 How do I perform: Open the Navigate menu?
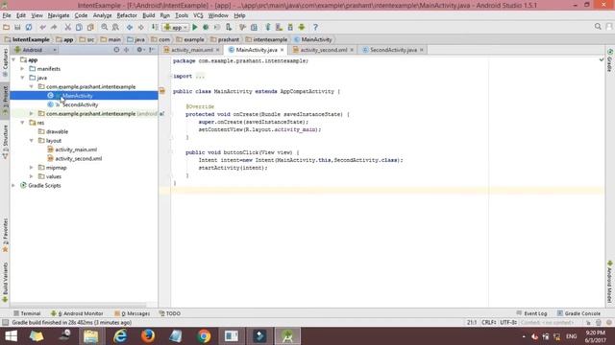point(59,15)
